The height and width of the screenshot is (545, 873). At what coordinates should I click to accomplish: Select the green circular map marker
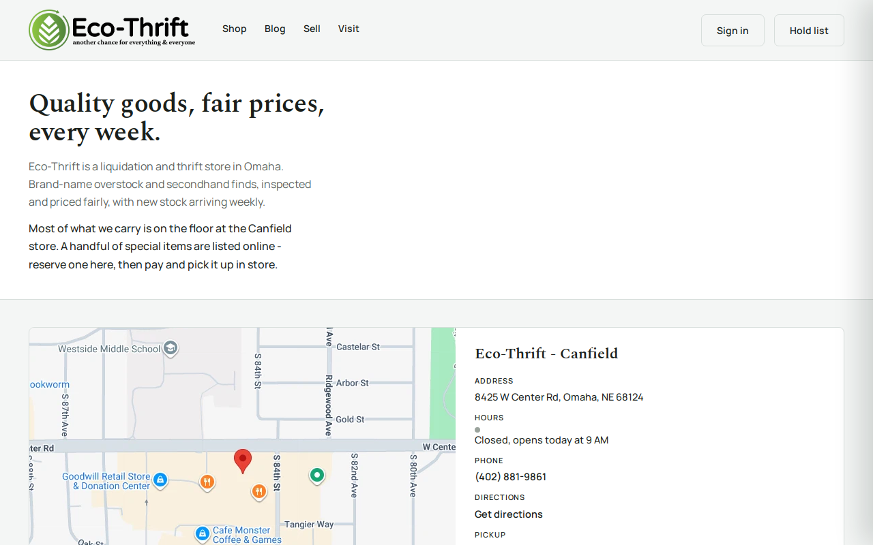tap(316, 476)
